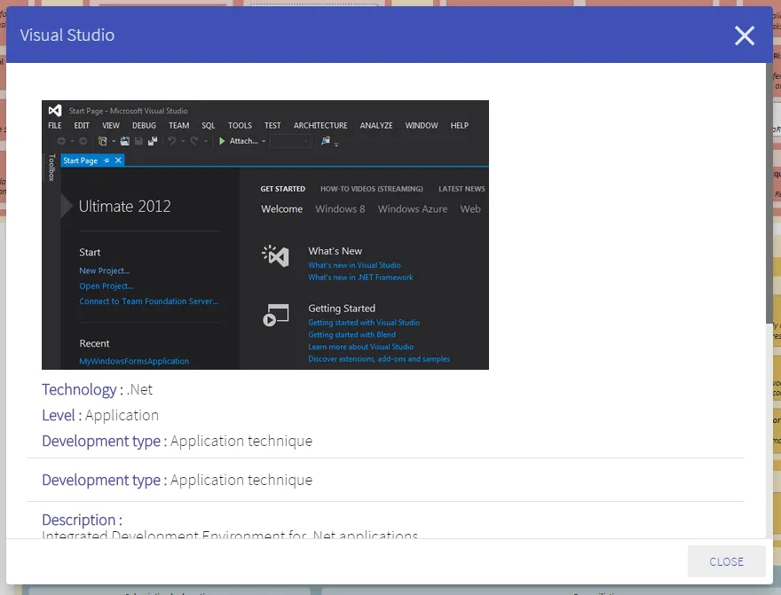The width and height of the screenshot is (781, 595).
Task: Click the 'Development type' line between the two separators
Action: click(x=177, y=480)
